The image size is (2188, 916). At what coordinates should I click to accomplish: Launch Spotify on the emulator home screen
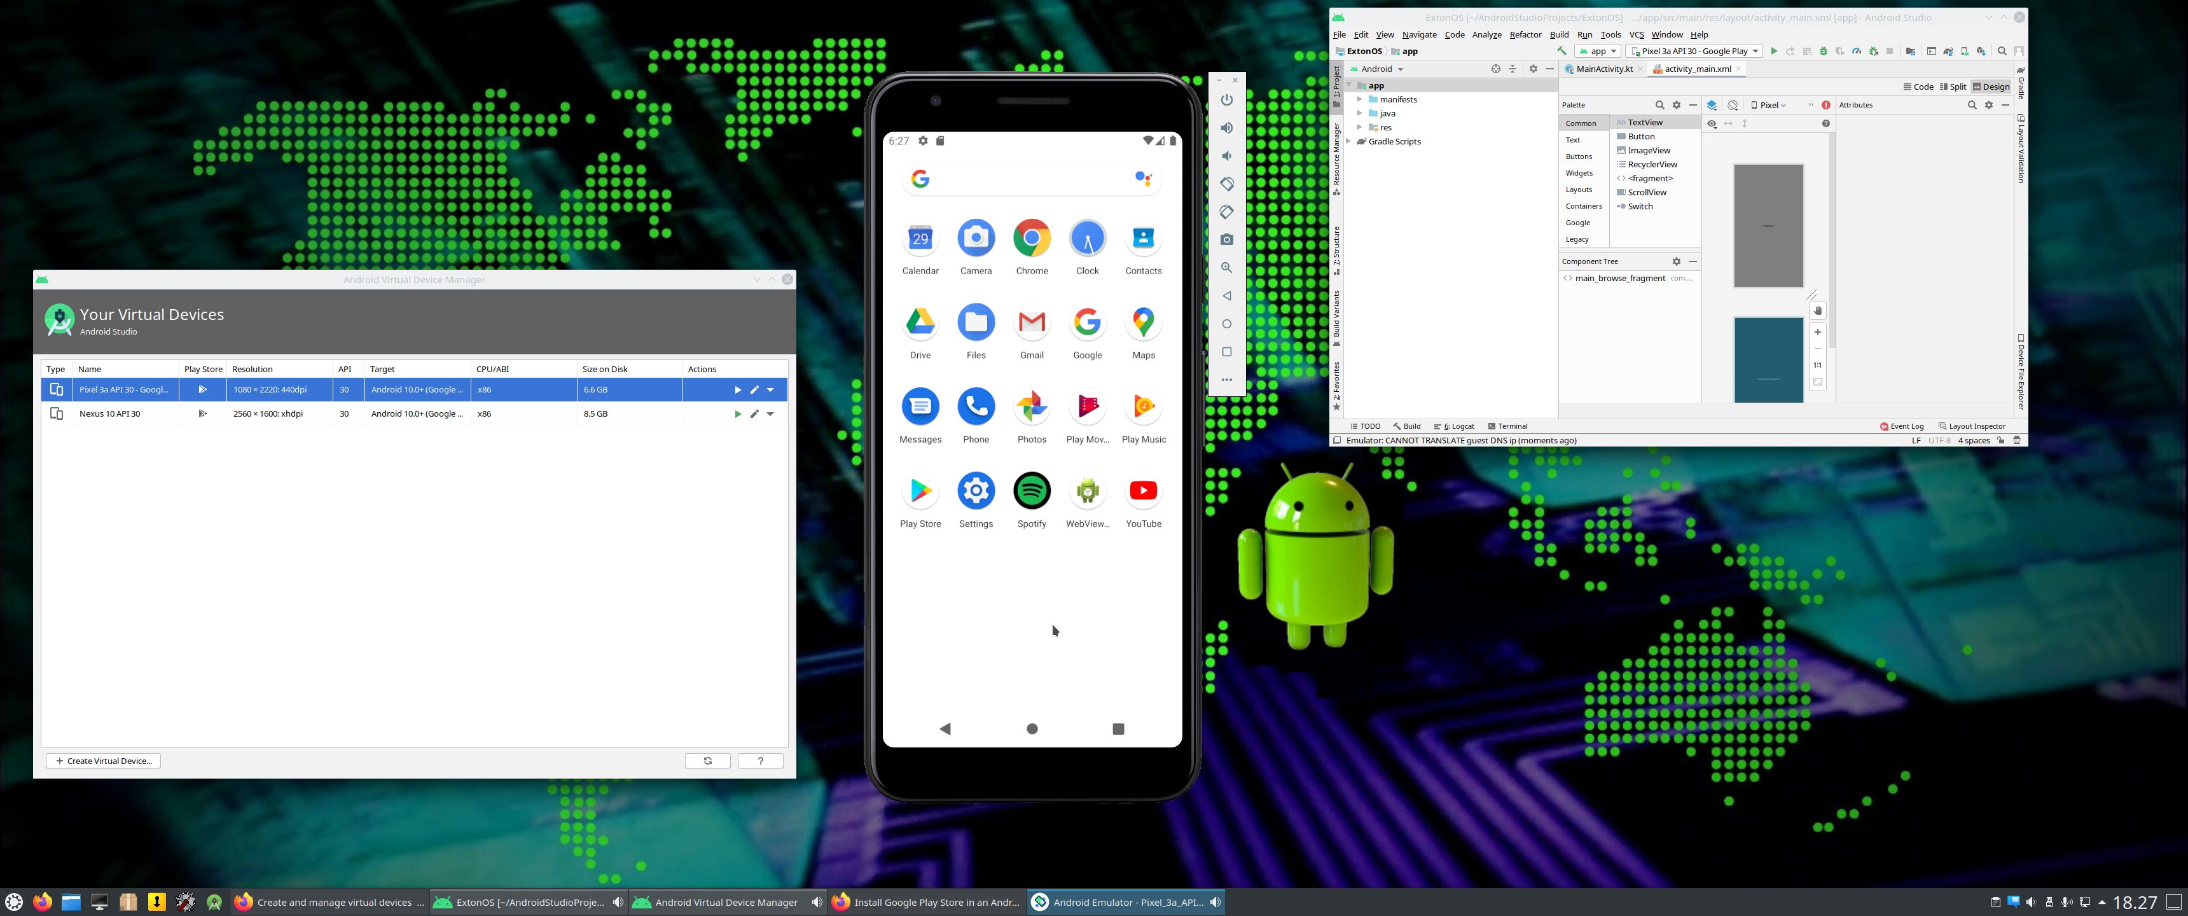[1031, 490]
